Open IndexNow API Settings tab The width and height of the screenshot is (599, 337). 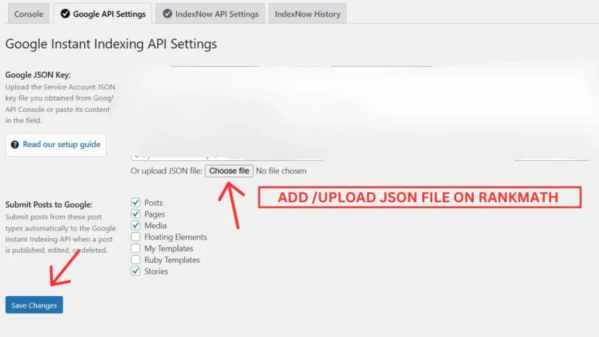(210, 14)
